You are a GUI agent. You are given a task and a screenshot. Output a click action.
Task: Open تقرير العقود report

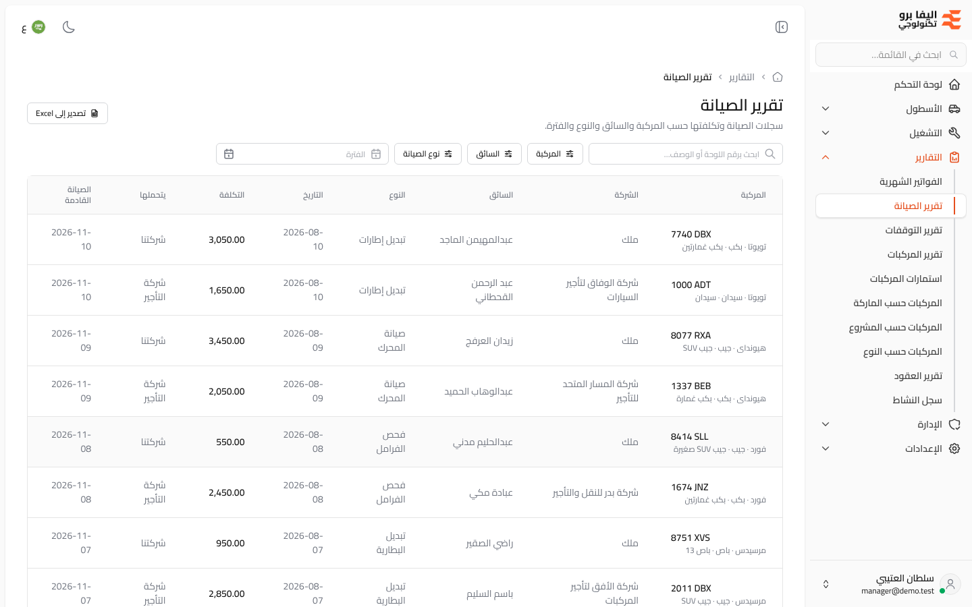[918, 376]
